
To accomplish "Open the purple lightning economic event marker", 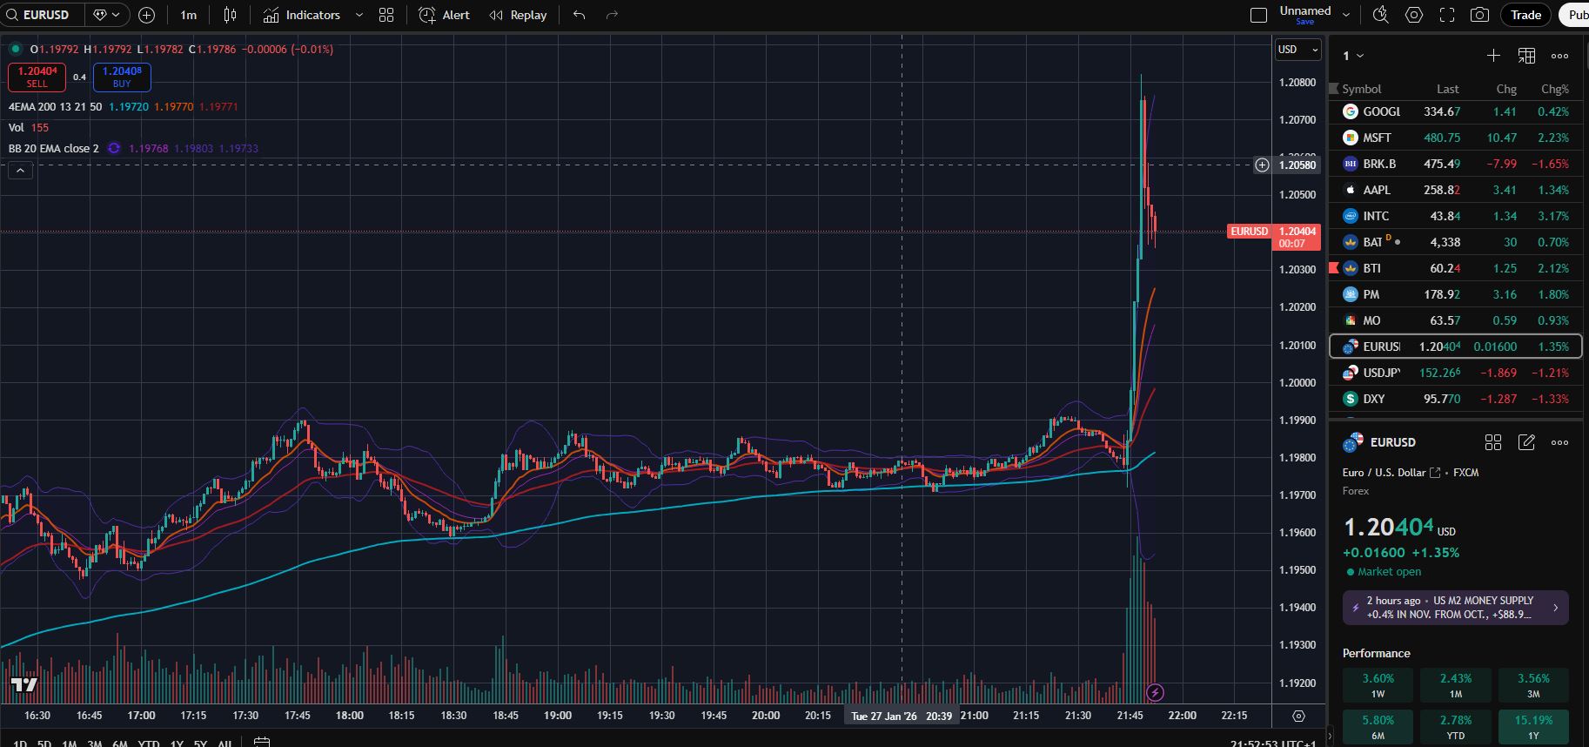I will (1155, 693).
